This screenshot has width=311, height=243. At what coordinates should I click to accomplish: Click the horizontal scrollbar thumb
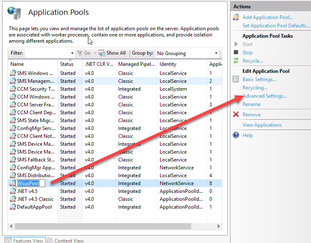click(x=104, y=226)
